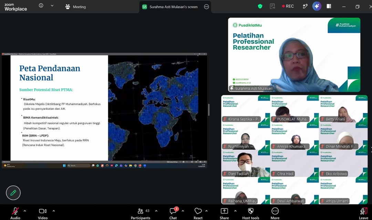Viewport: 372px width, 220px height.
Task: Click the Share screen icon
Action: point(224,211)
